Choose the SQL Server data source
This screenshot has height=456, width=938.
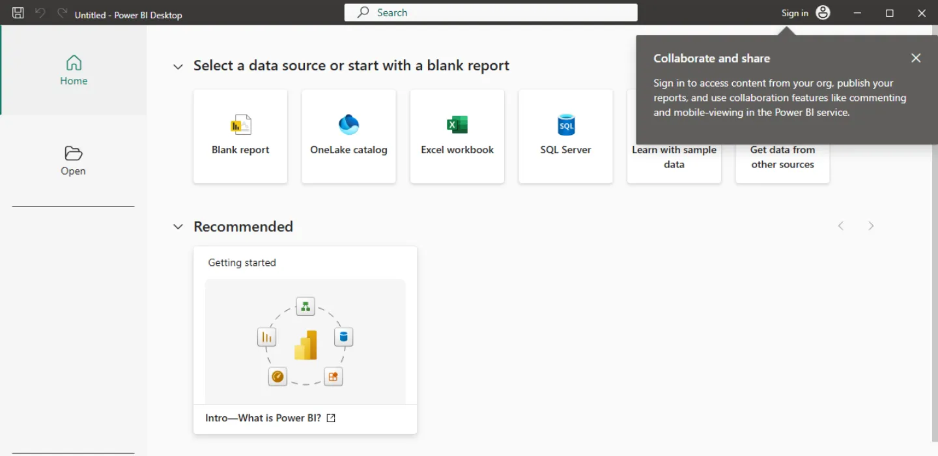(565, 136)
